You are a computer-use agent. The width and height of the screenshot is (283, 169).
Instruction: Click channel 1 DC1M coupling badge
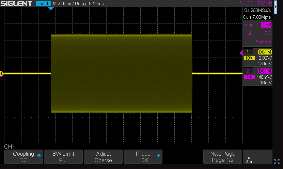point(265,52)
